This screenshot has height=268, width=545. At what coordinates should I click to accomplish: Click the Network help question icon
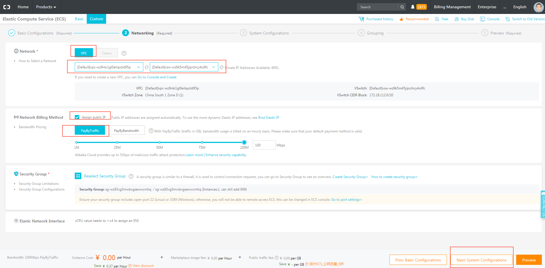point(124,53)
